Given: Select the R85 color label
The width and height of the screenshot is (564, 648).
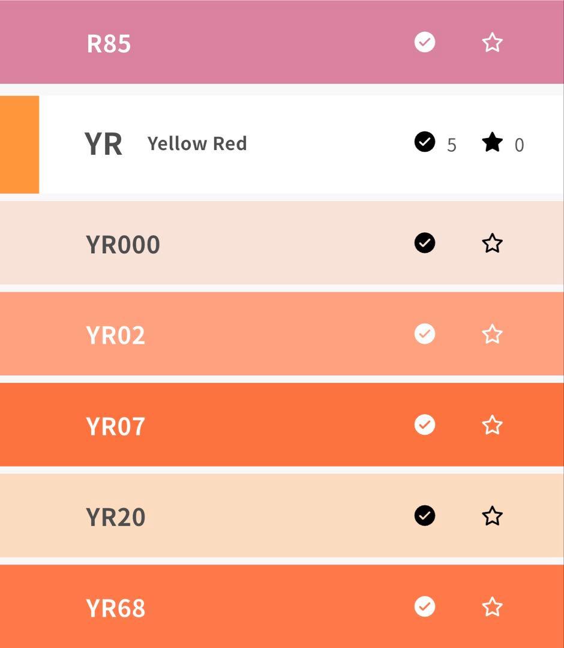Looking at the screenshot, I should [109, 44].
